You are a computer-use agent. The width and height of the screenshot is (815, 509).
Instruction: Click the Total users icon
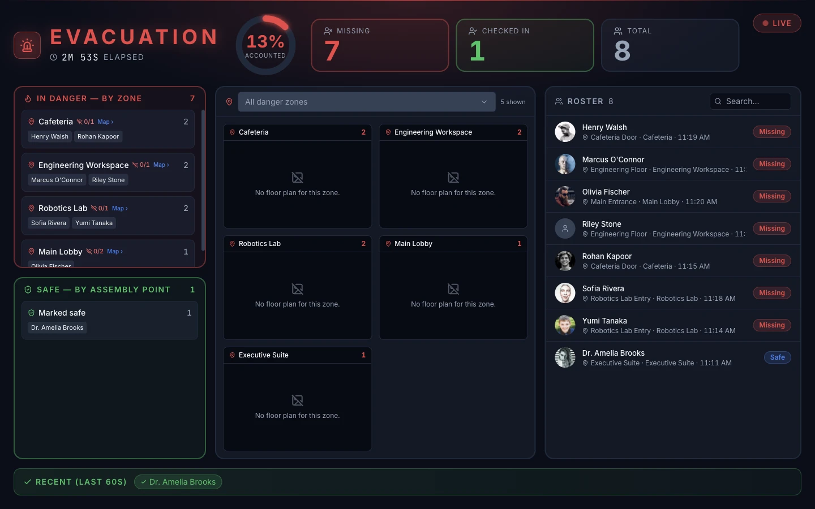618,31
